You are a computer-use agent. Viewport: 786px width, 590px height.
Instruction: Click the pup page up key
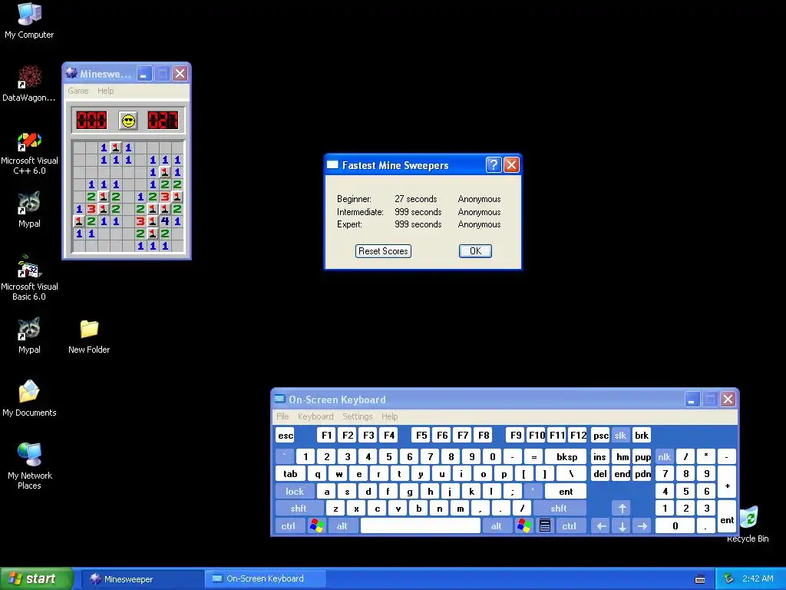coord(642,456)
